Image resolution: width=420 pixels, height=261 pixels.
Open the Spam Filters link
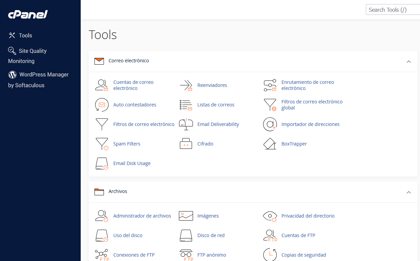[x=127, y=144]
